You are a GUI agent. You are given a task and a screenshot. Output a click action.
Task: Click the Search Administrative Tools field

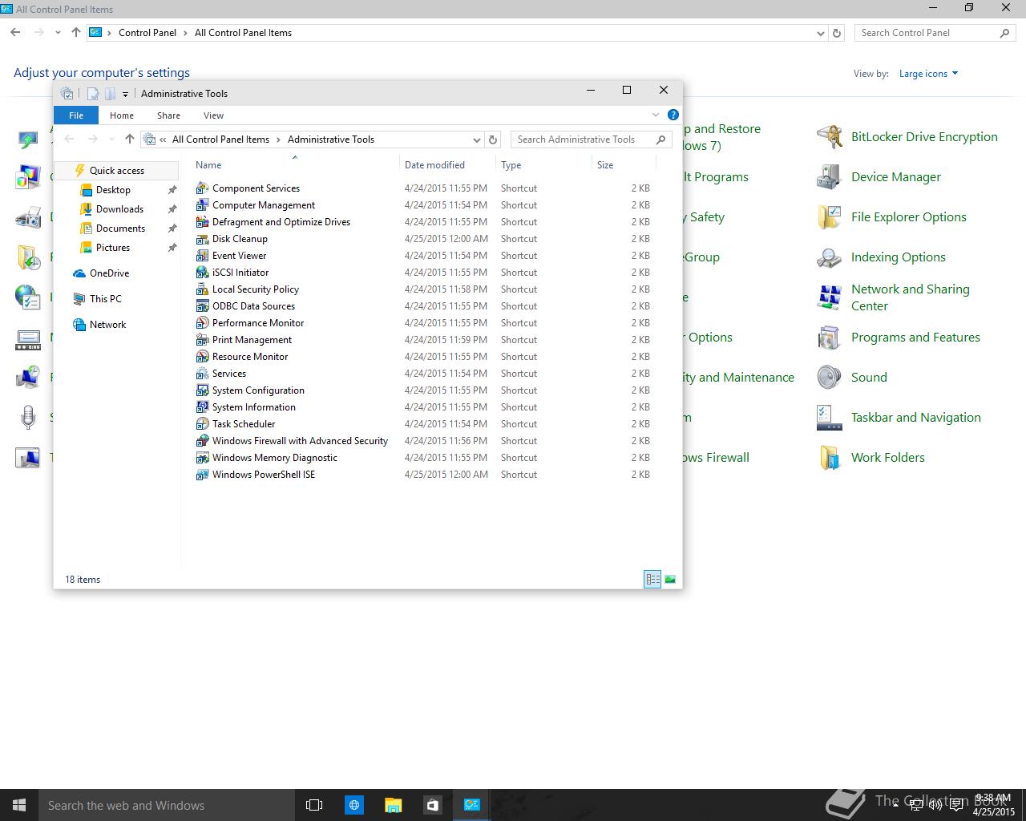point(591,140)
